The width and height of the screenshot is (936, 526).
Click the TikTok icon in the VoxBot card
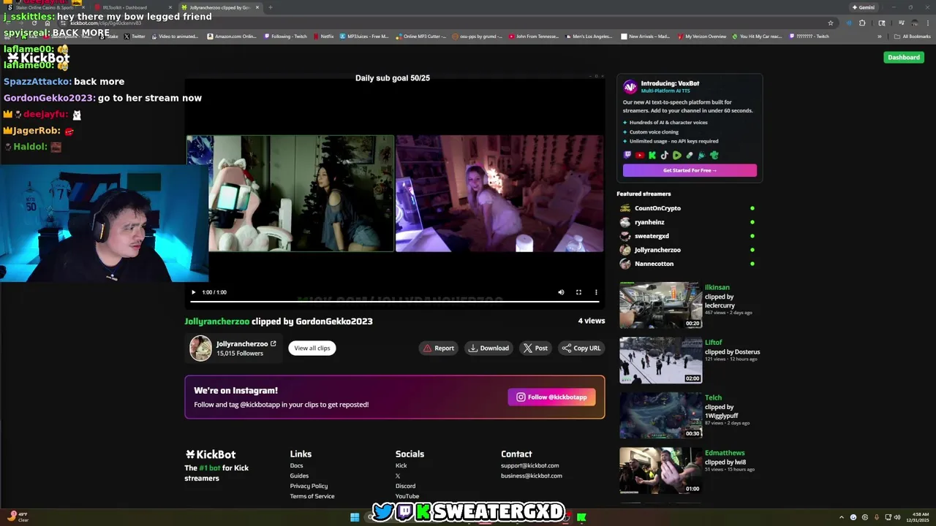[x=665, y=155]
